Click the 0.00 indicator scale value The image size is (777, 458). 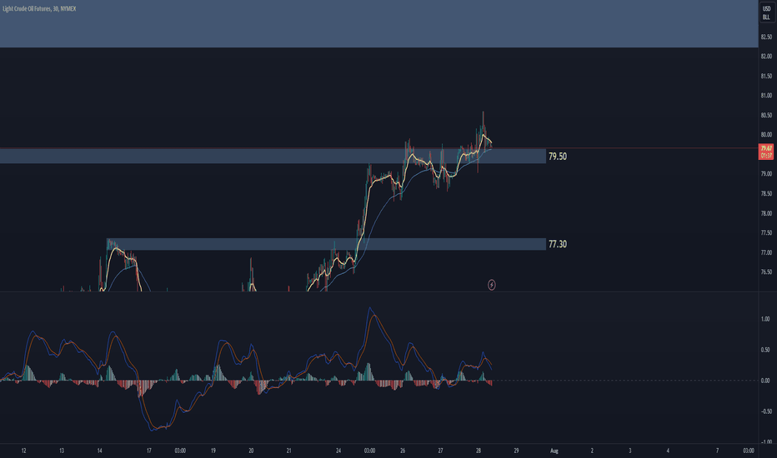[765, 381]
